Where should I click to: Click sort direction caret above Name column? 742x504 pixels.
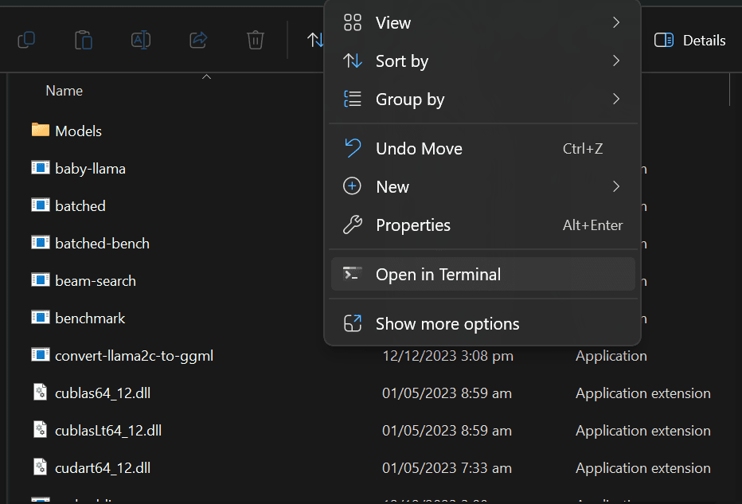[x=206, y=76]
